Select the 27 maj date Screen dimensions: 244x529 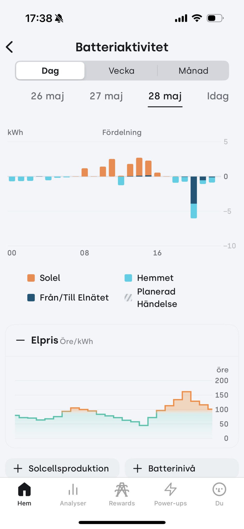point(106,96)
